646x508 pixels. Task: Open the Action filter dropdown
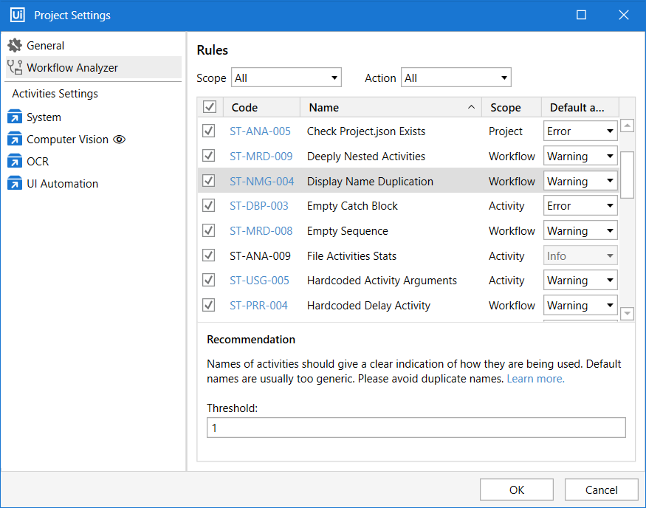coord(456,78)
